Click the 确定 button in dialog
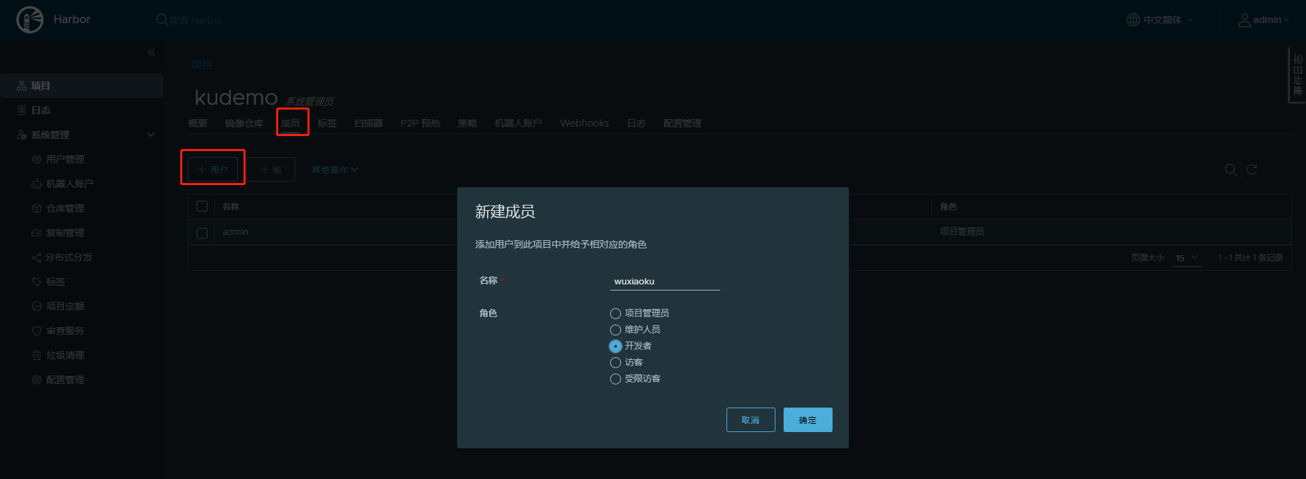This screenshot has height=479, width=1306. [807, 420]
